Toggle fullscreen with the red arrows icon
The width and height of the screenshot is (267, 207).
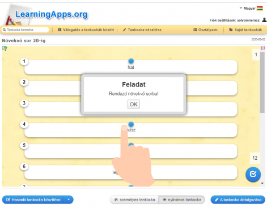(x=263, y=48)
